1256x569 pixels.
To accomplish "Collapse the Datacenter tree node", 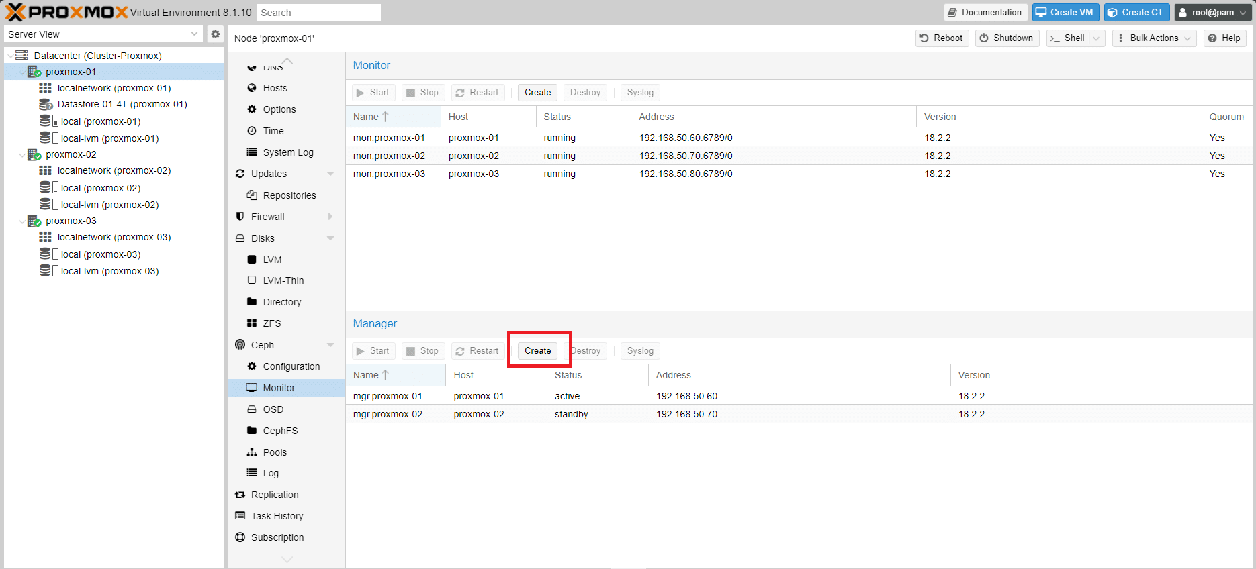I will 9,56.
